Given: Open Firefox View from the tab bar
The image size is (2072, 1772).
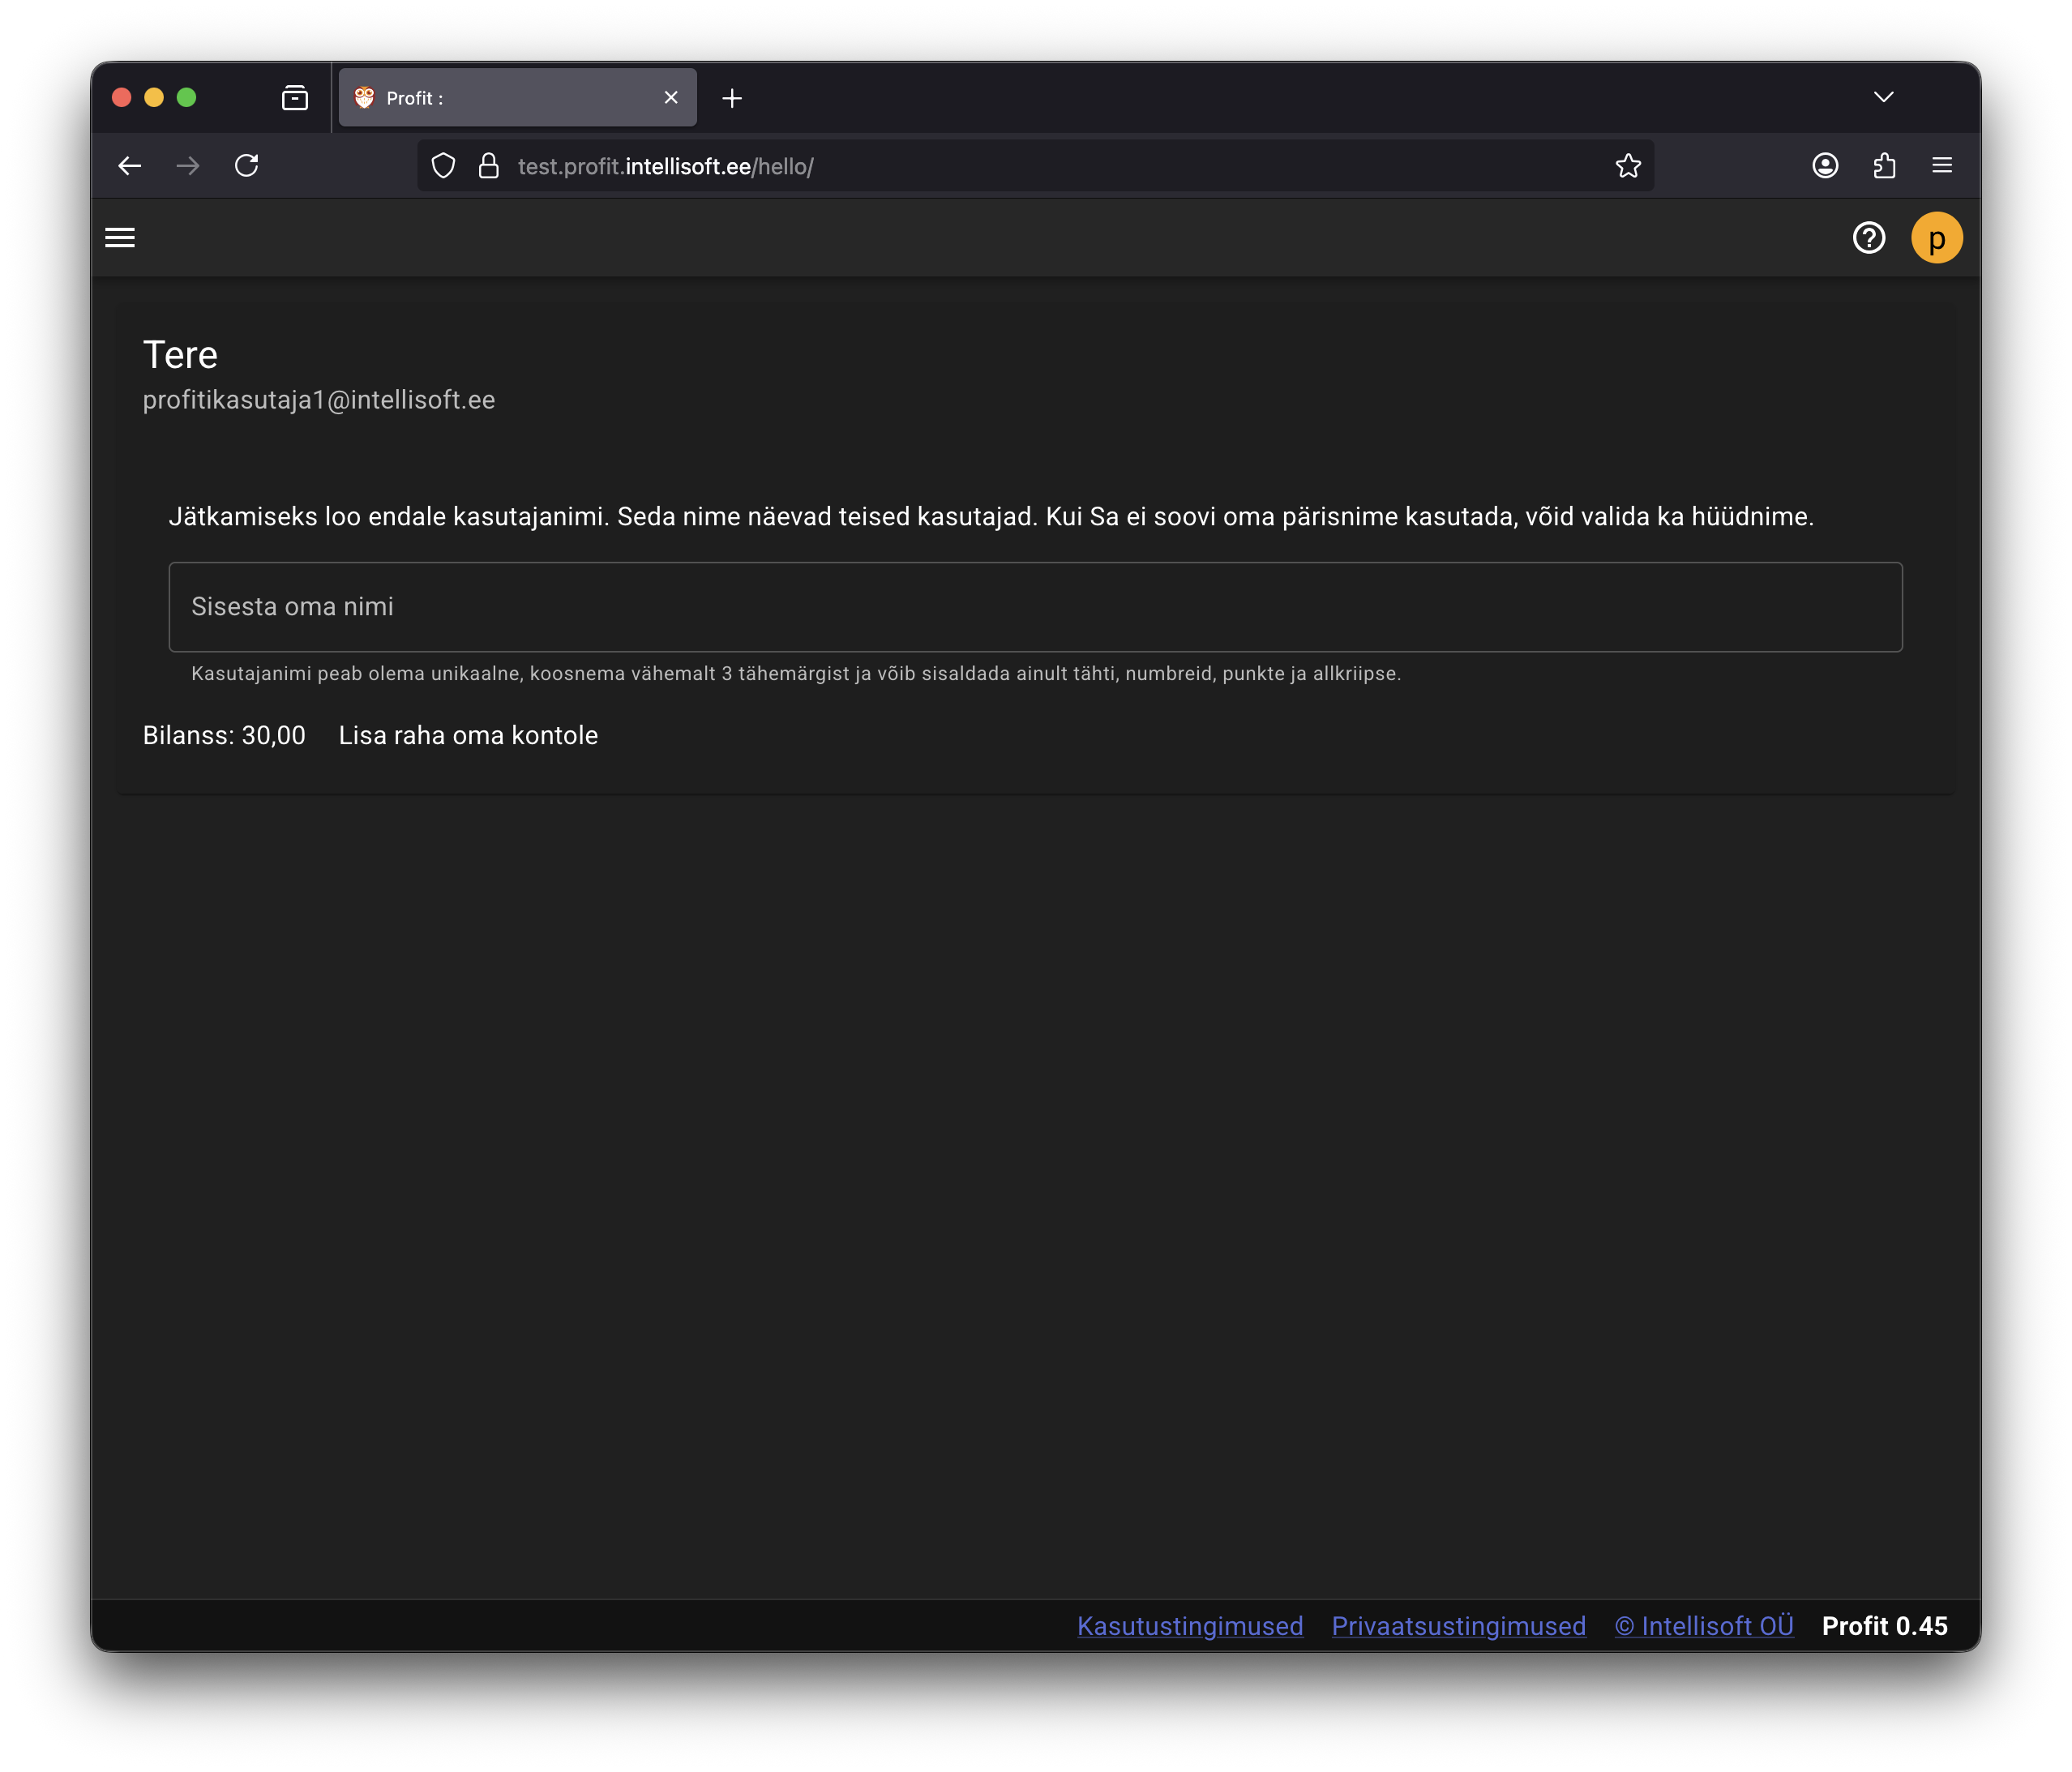Looking at the screenshot, I should 295,98.
